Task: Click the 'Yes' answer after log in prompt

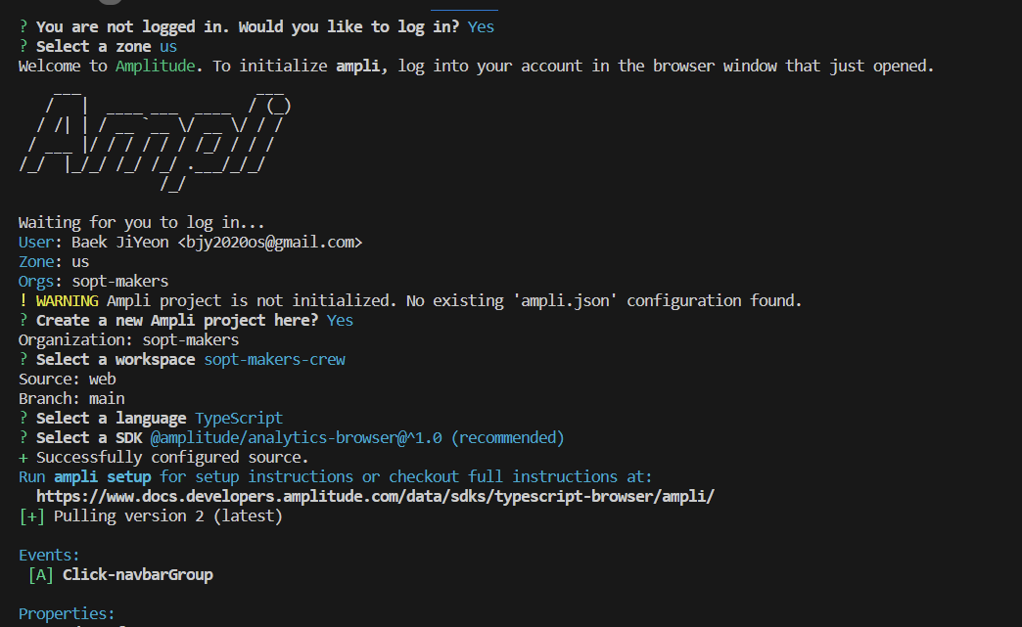Action: (481, 27)
